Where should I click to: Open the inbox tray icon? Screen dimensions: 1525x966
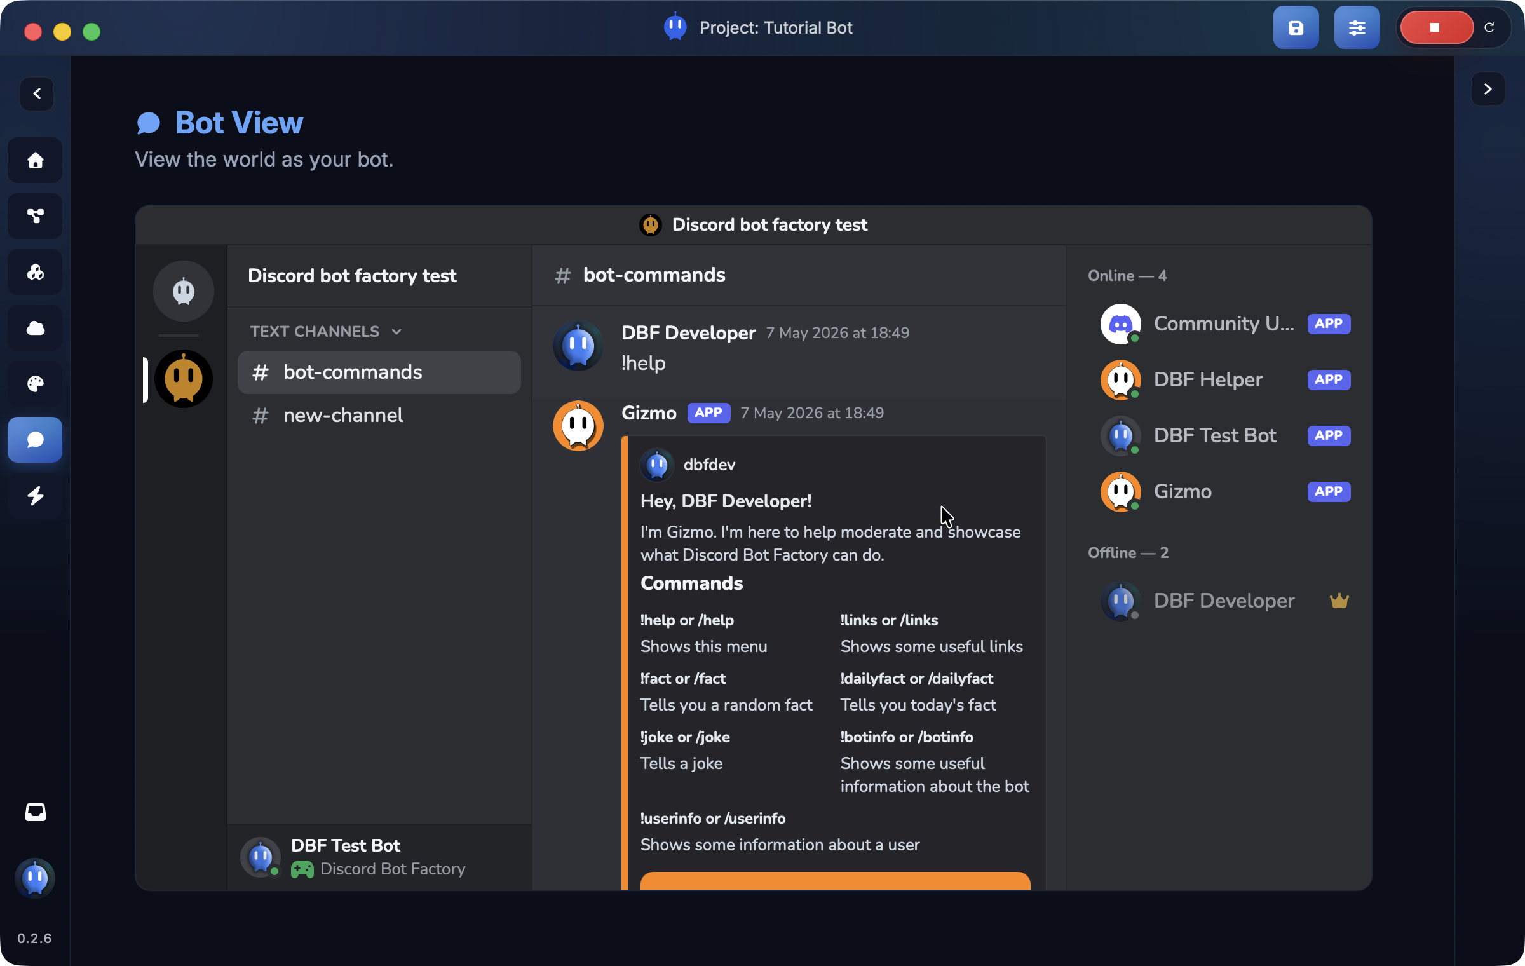coord(36,812)
